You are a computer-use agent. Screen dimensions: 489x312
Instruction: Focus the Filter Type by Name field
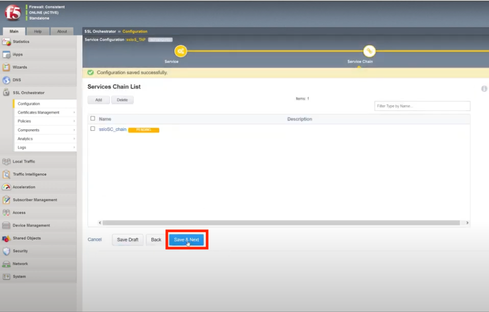422,106
